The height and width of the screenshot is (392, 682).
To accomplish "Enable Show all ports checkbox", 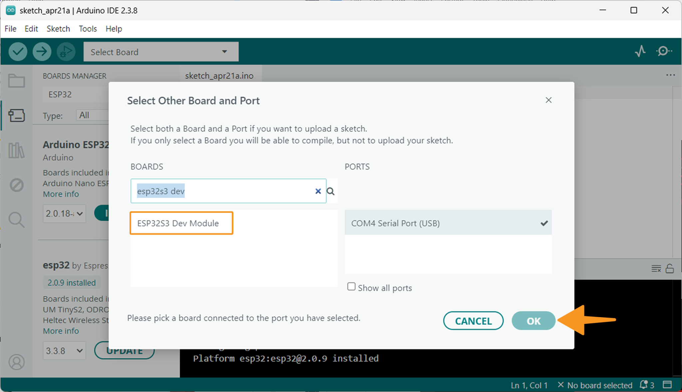I will [x=351, y=287].
